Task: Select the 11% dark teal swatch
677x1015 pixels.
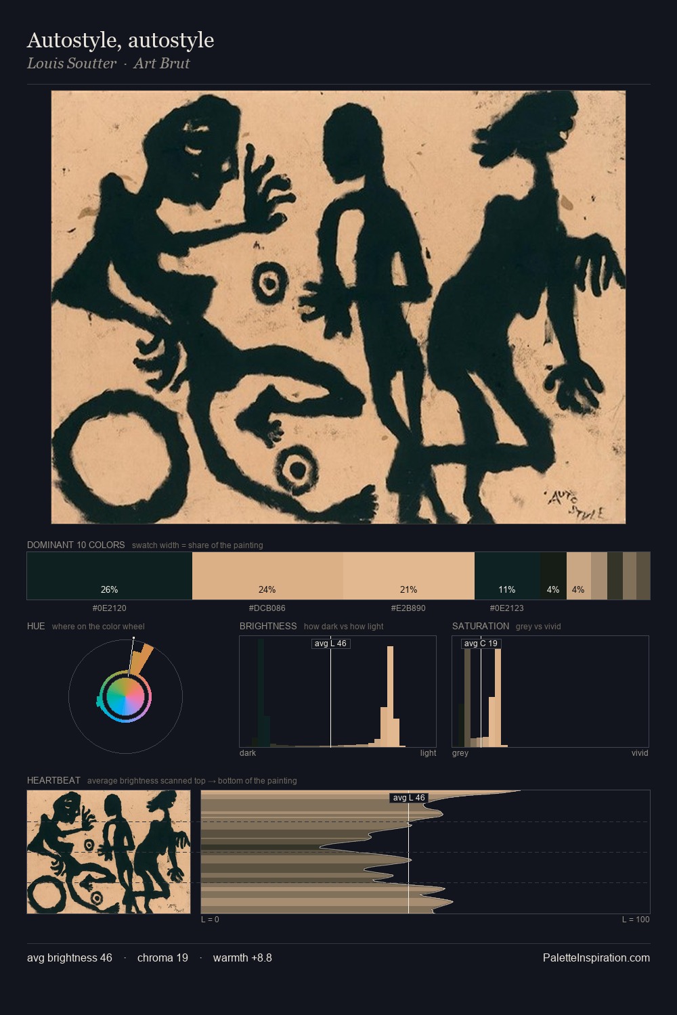Action: click(x=507, y=576)
